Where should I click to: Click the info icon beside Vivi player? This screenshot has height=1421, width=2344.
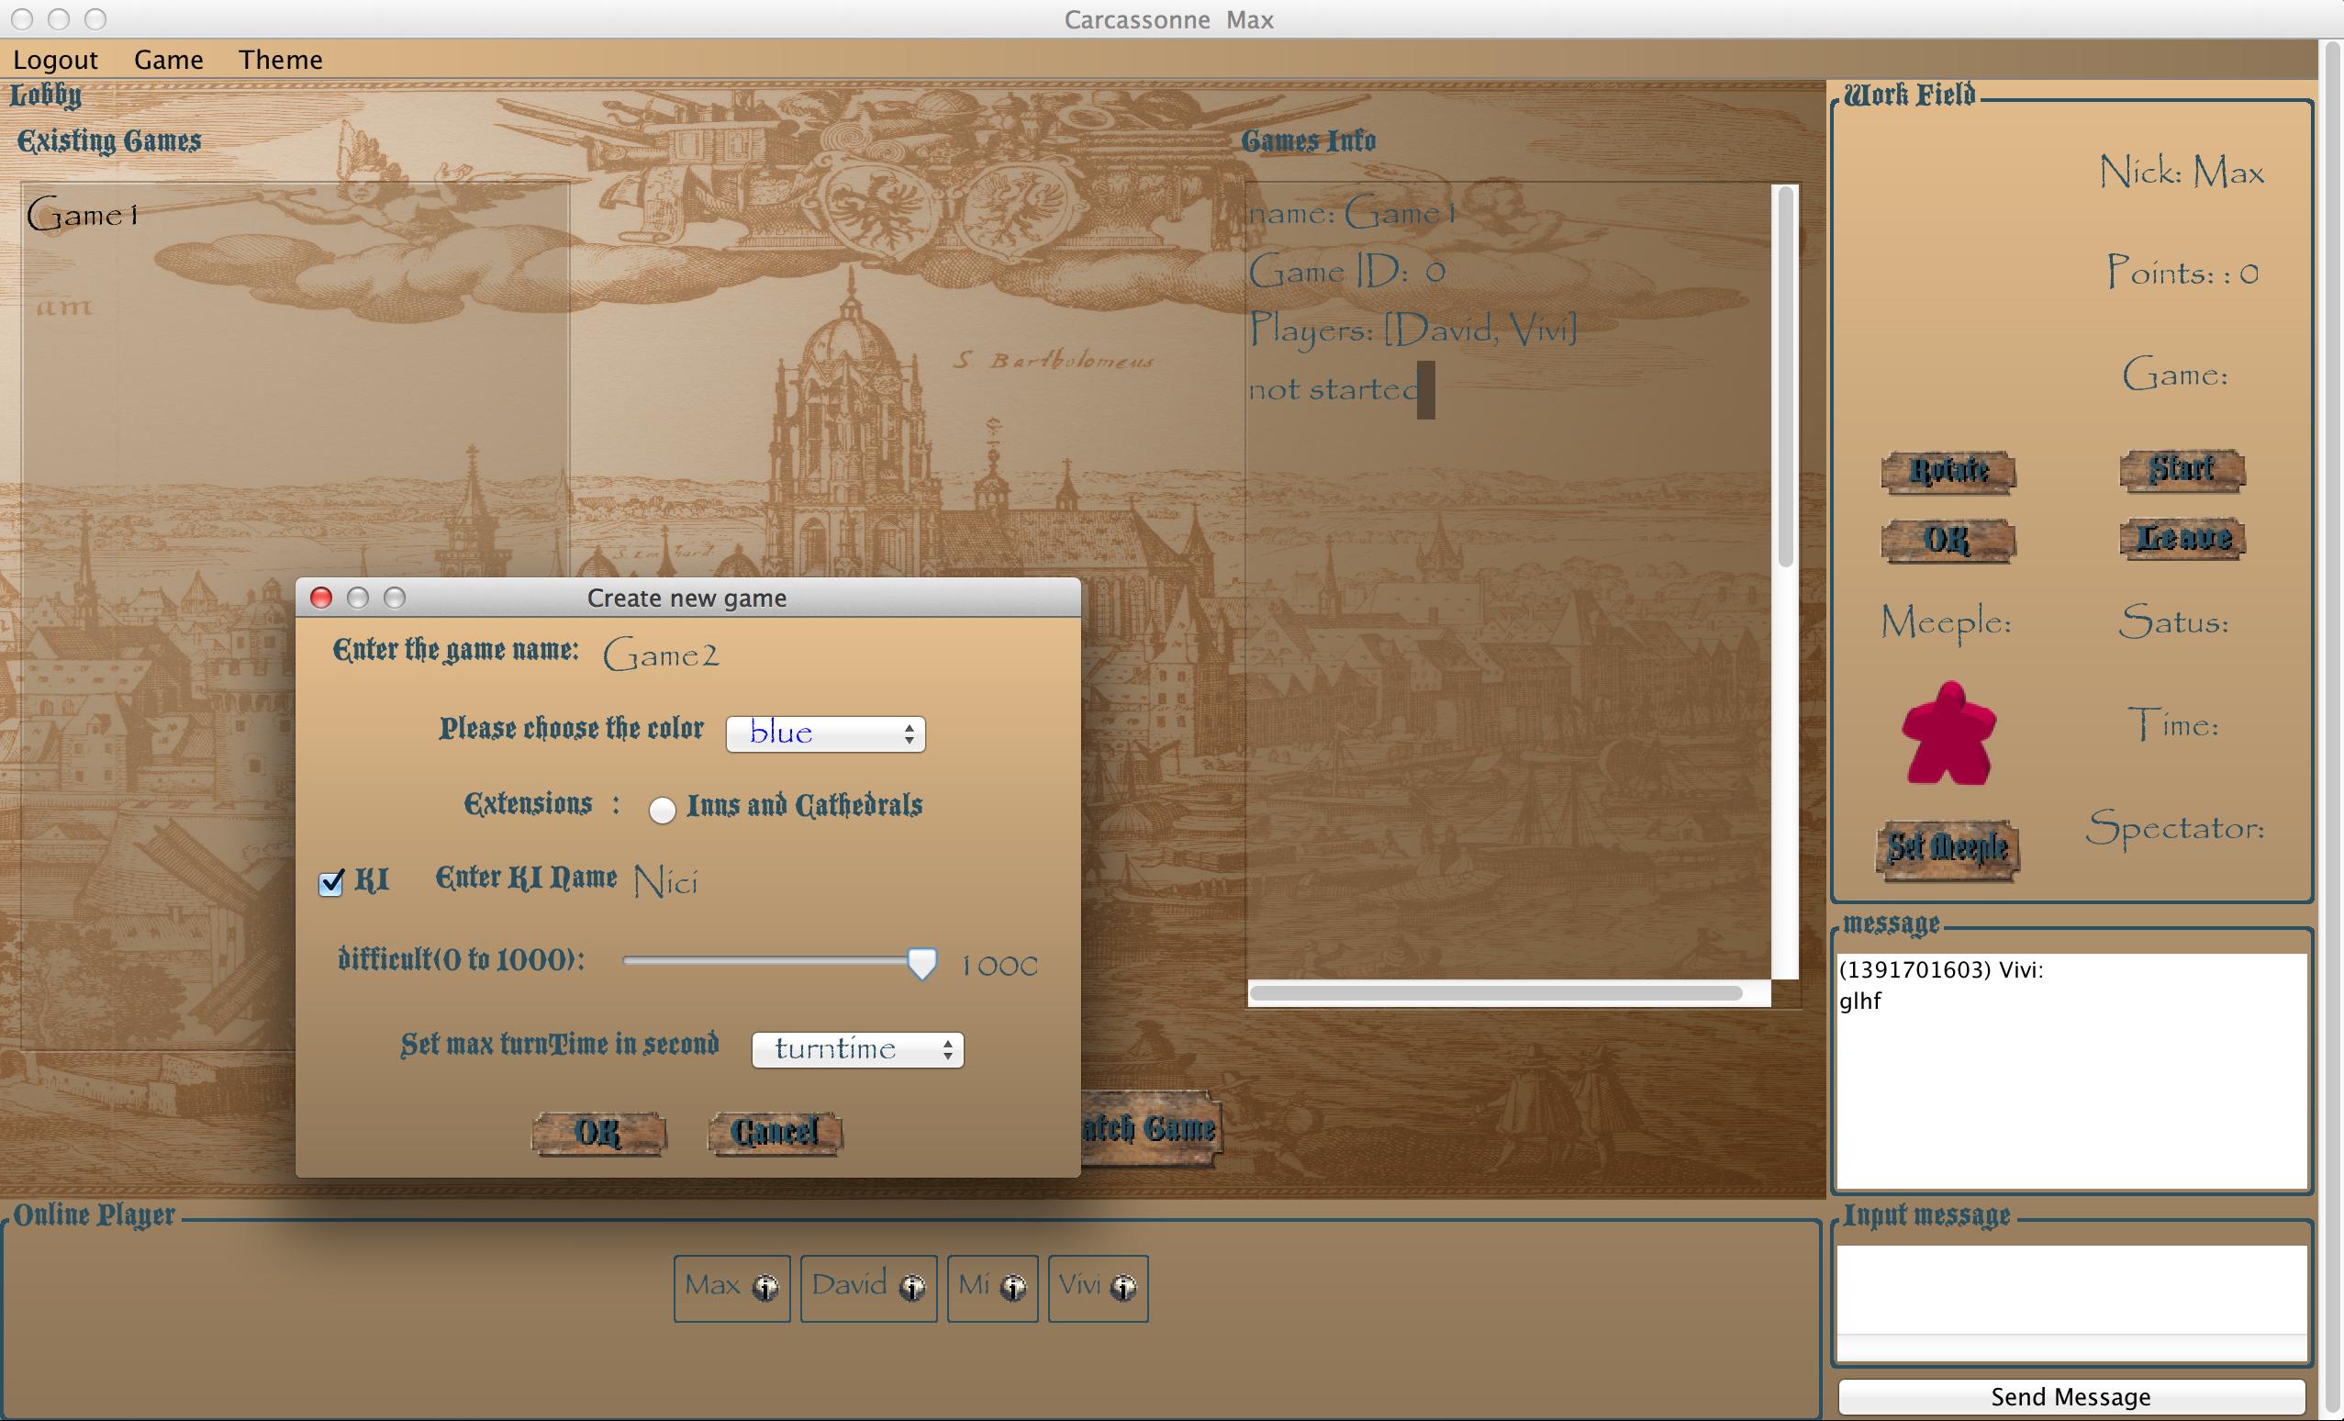point(1124,1288)
